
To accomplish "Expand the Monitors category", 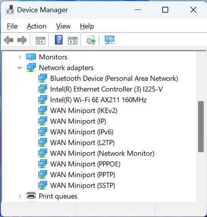I will pyautogui.click(x=20, y=57).
